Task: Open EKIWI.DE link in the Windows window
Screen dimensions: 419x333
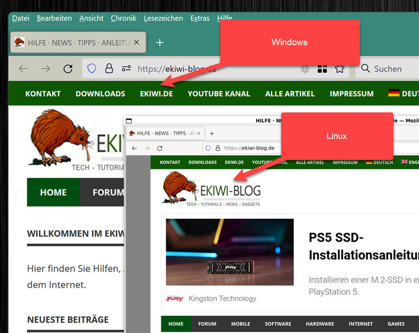Action: (156, 94)
